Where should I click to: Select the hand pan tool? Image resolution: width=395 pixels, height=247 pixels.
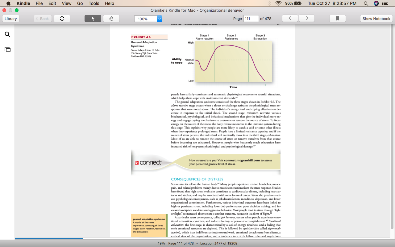coord(111,19)
